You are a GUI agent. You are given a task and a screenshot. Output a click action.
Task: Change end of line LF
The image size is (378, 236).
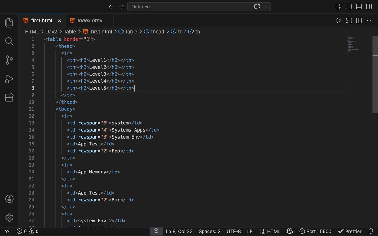[250, 231]
